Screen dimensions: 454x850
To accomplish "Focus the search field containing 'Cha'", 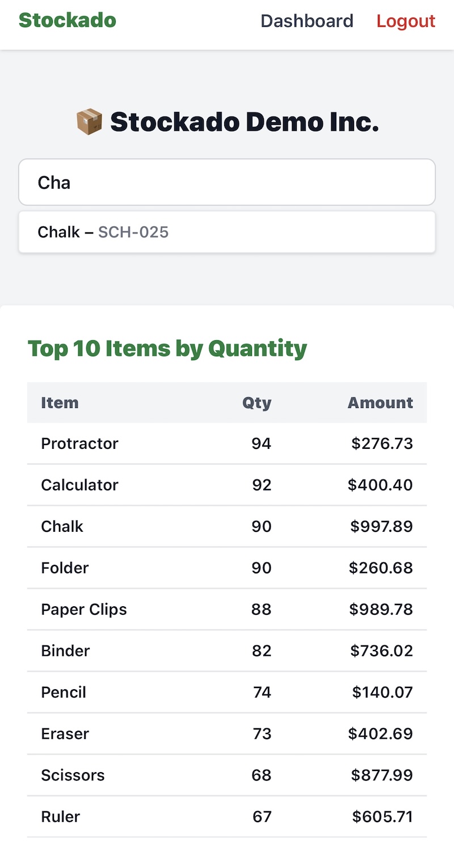I will point(227,182).
